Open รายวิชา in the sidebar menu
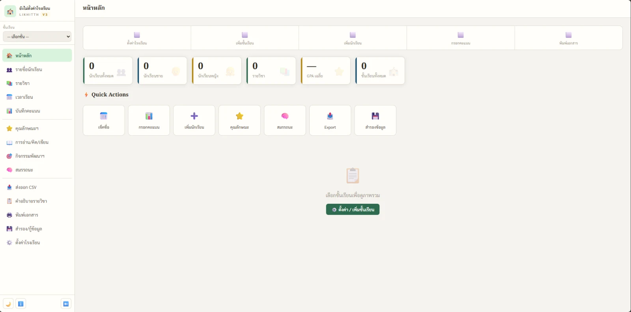The height and width of the screenshot is (312, 631). (x=37, y=83)
